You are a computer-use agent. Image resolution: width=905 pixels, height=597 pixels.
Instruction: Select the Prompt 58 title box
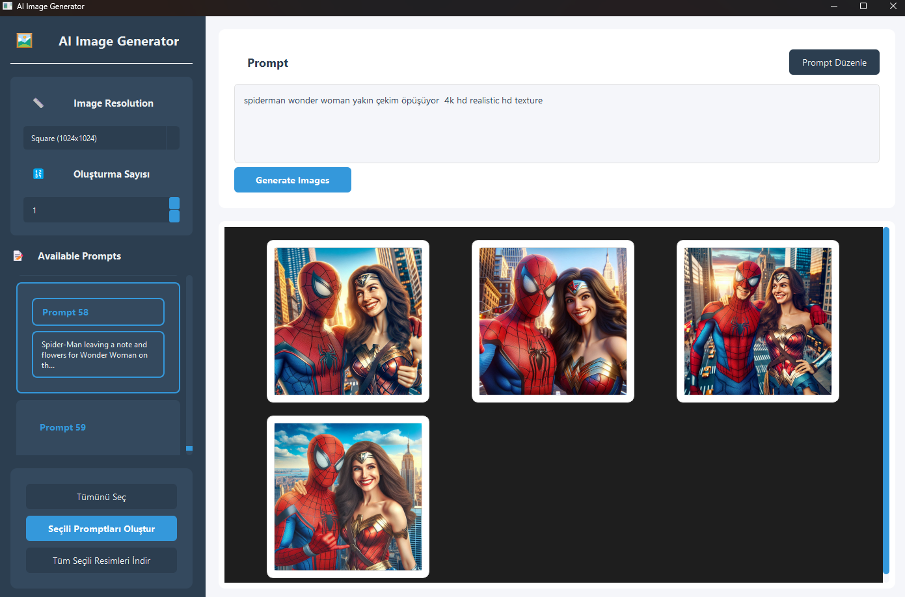coord(98,312)
